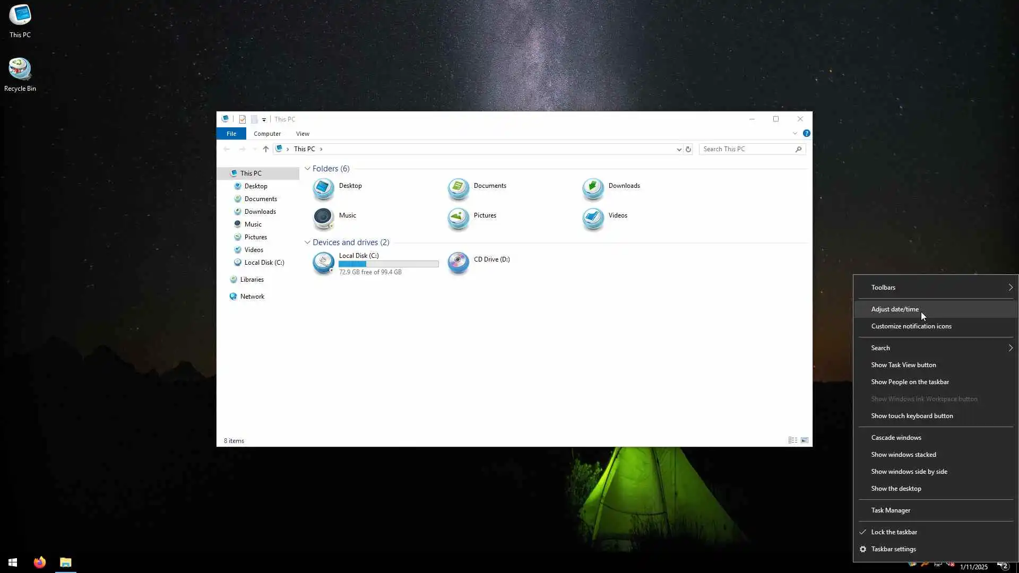Toggle Lock the taskbar checkmark
Viewport: 1019px width, 573px height.
[x=894, y=532]
